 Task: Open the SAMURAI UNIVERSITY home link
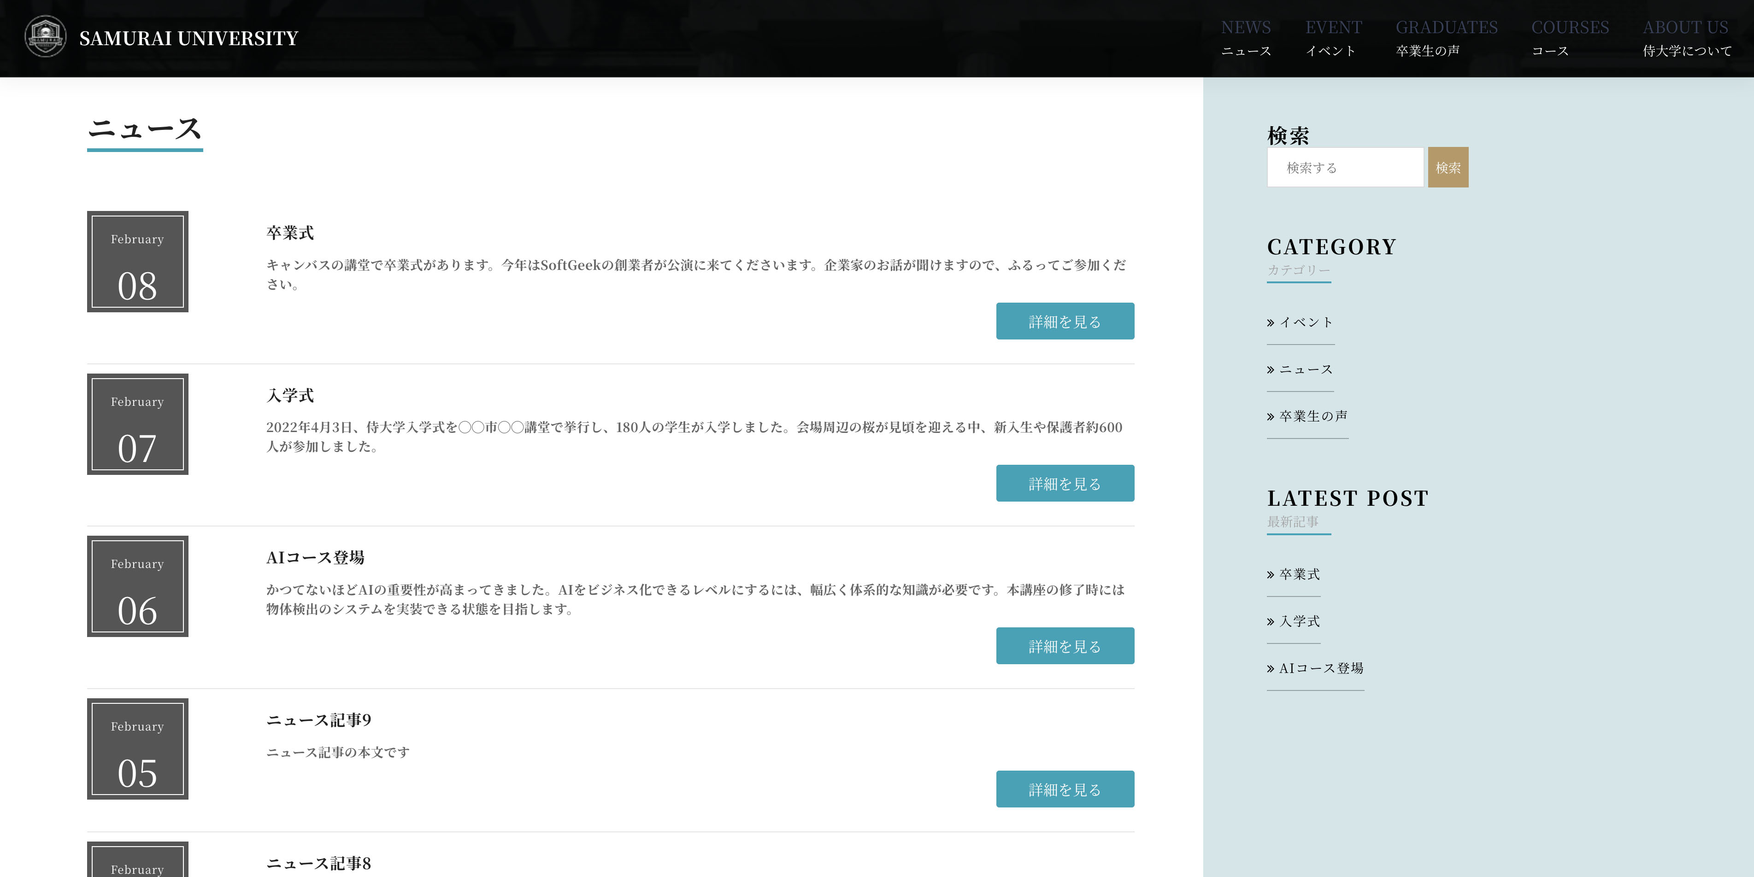(x=188, y=38)
